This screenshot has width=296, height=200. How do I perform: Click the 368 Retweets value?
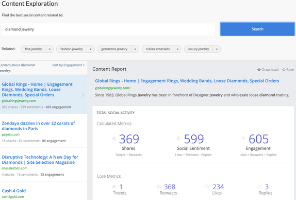point(170,187)
